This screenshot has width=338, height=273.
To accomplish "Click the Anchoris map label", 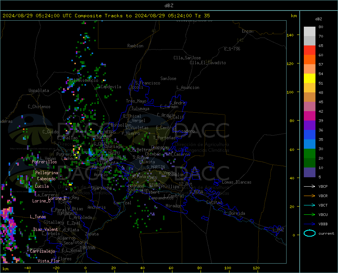I will click(x=97, y=208).
